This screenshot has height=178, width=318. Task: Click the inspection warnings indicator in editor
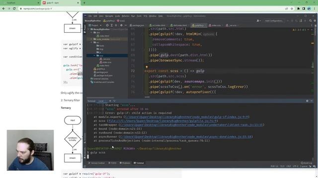299,30
